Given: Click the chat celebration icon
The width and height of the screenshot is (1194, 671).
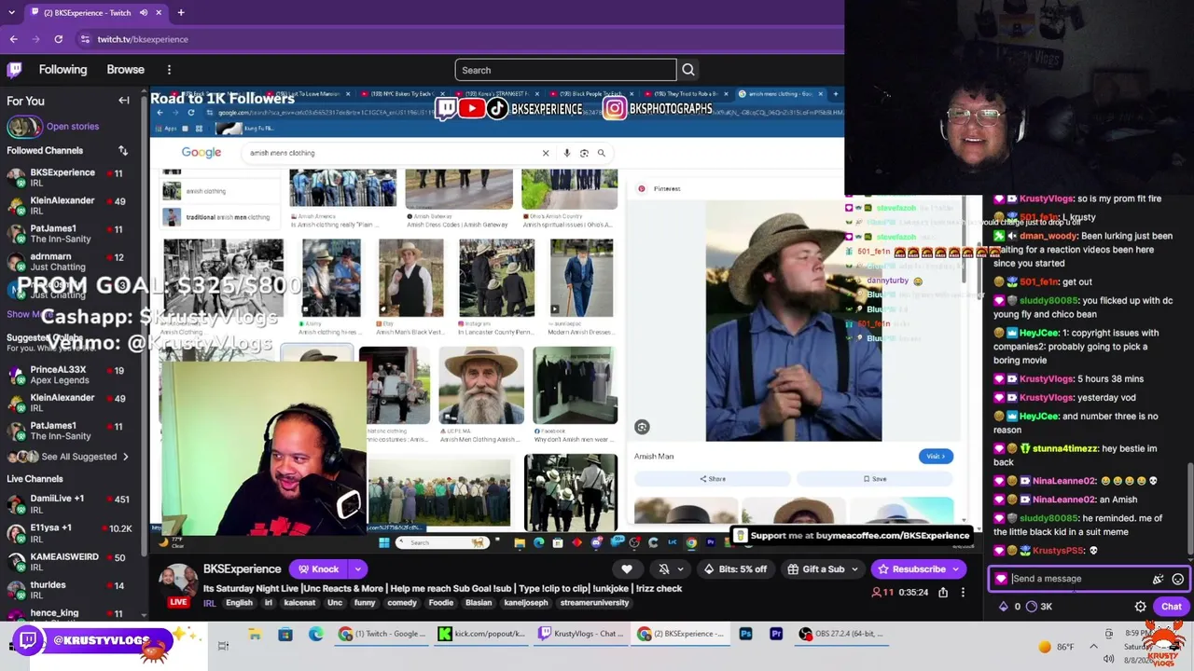Looking at the screenshot, I should point(1159,579).
